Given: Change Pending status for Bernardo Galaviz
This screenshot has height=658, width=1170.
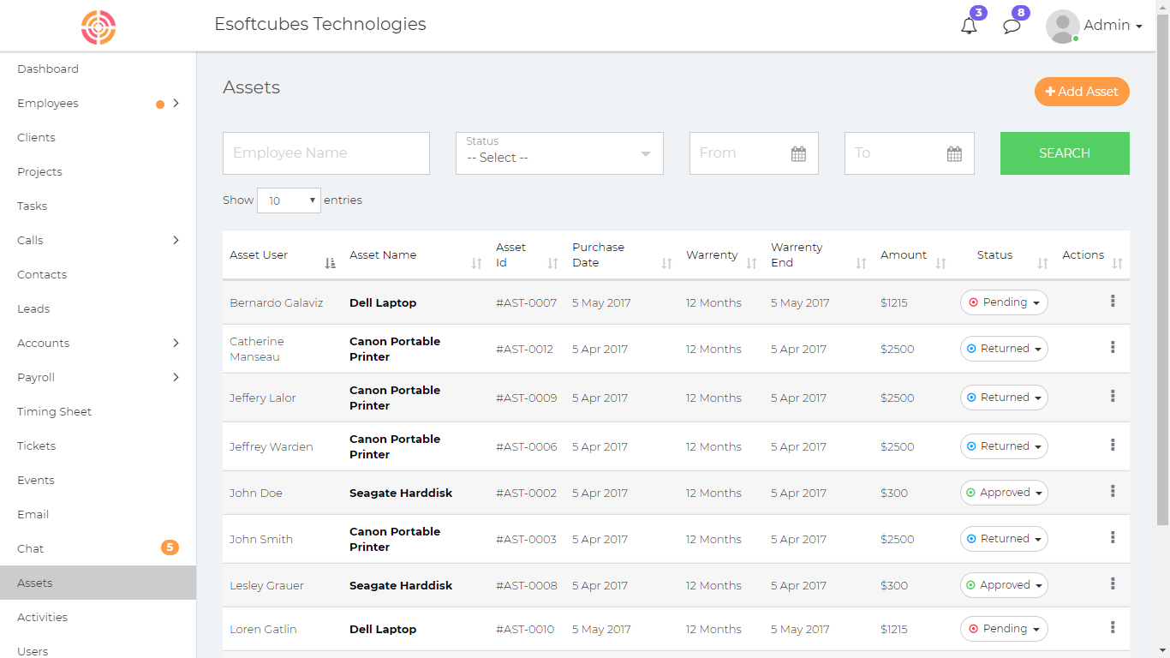Looking at the screenshot, I should coord(1004,302).
